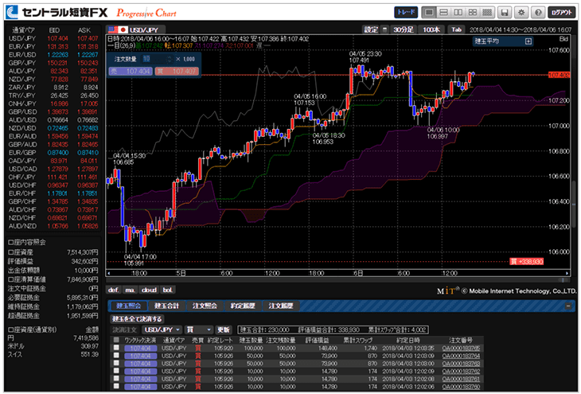Tick the checkbox for order OA0000183761
This screenshot has height=394, width=581.
pyautogui.click(x=116, y=379)
